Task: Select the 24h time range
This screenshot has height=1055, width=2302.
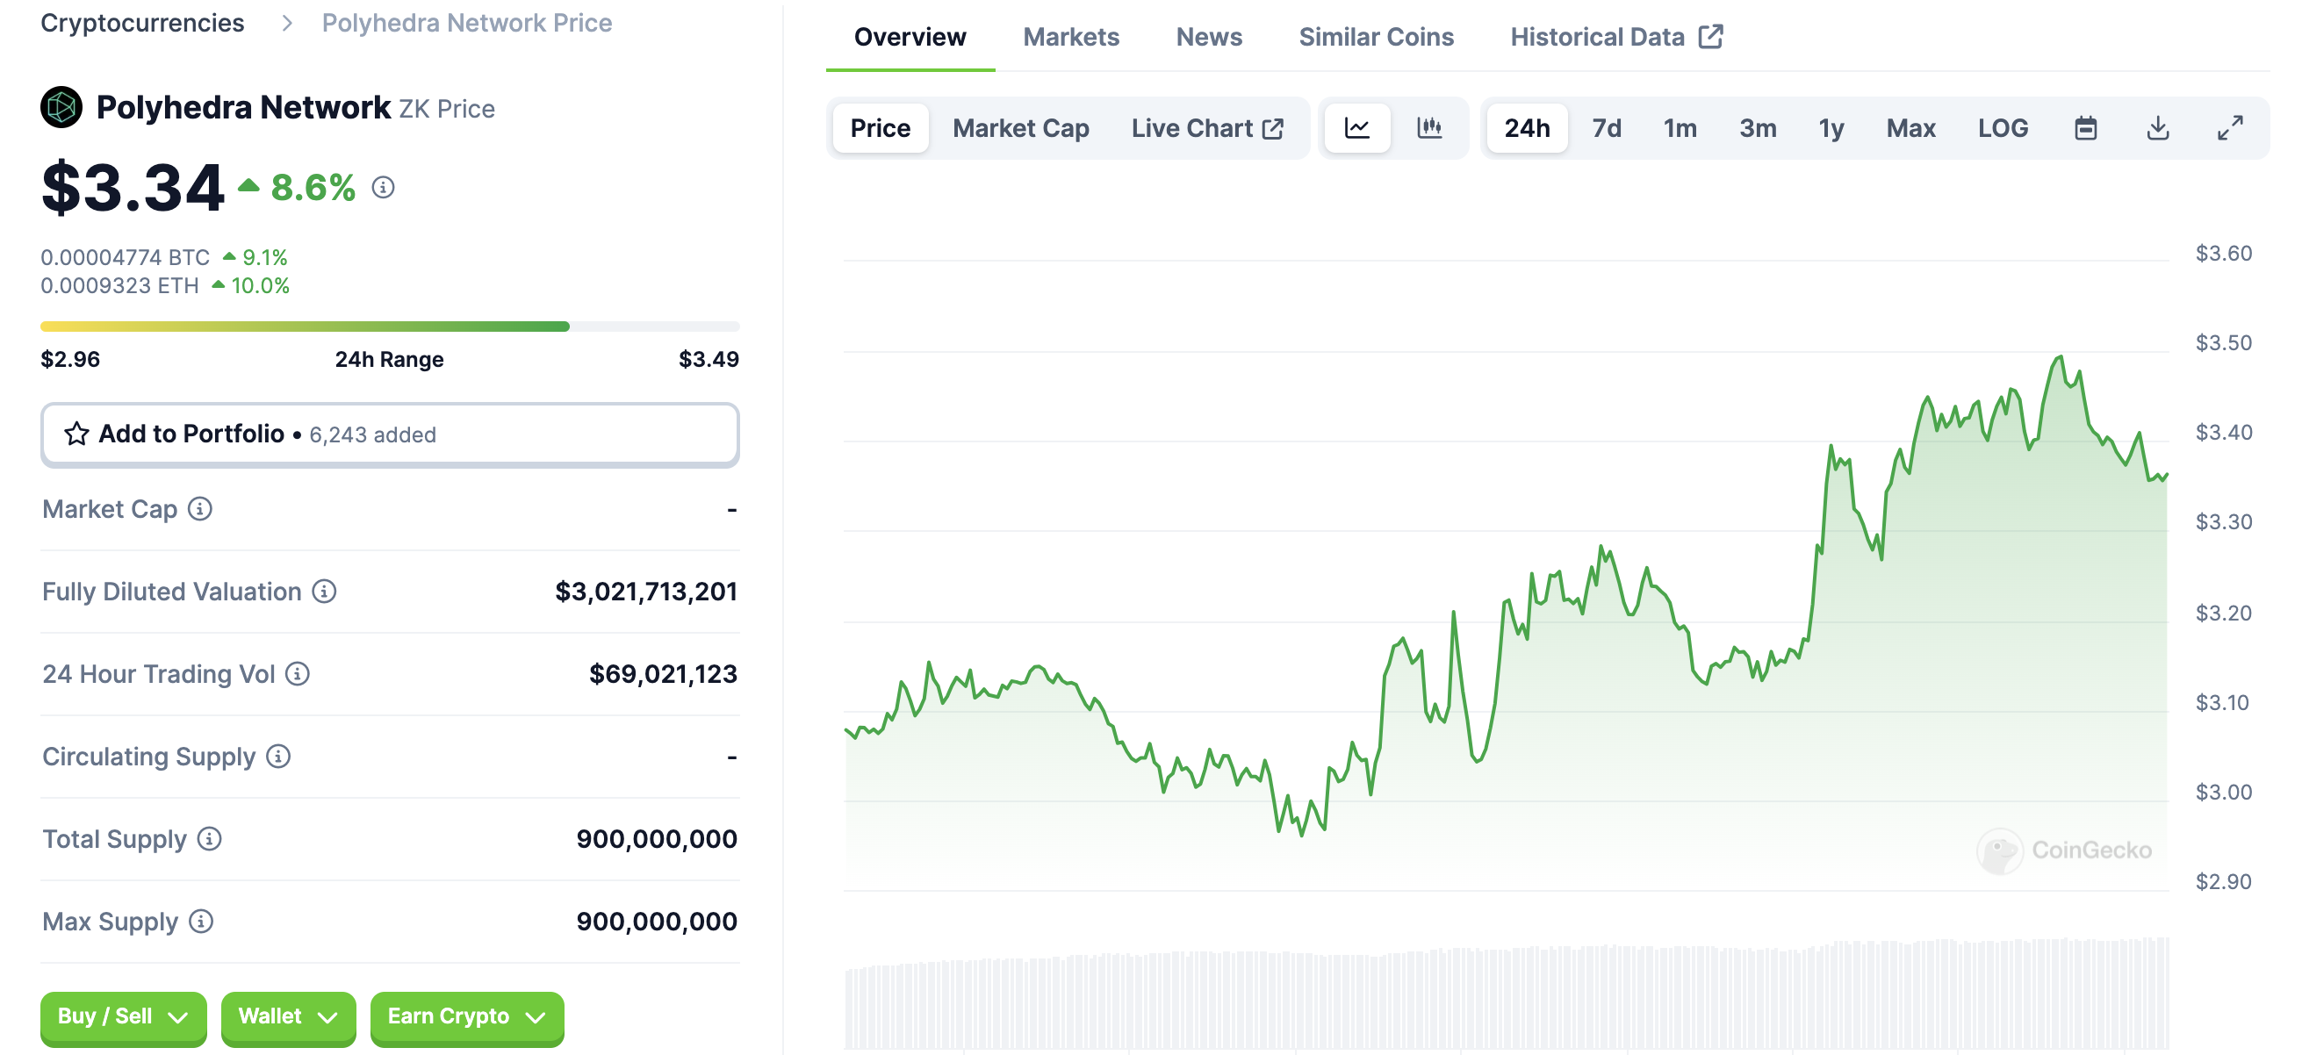Action: (1528, 129)
